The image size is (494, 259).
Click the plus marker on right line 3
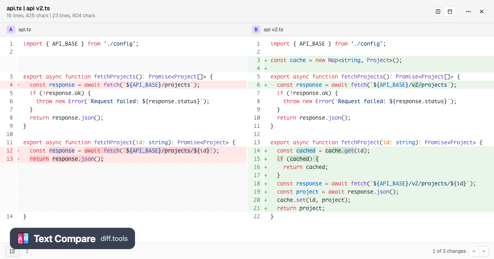point(266,60)
